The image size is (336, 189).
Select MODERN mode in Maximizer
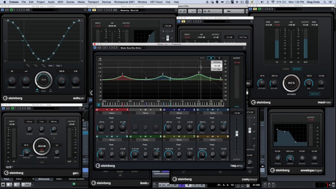click(x=297, y=69)
